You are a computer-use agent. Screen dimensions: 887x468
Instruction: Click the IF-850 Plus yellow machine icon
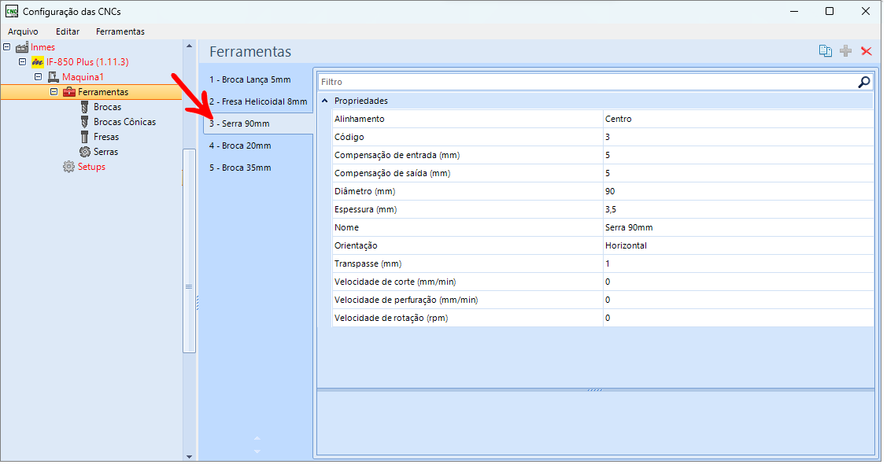point(37,61)
